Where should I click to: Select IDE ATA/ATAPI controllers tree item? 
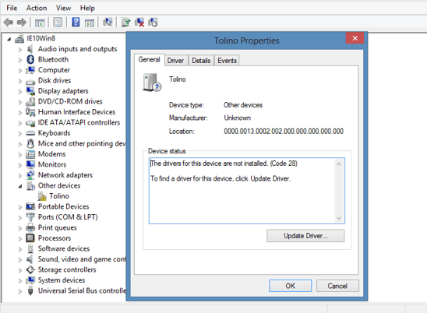tap(79, 122)
